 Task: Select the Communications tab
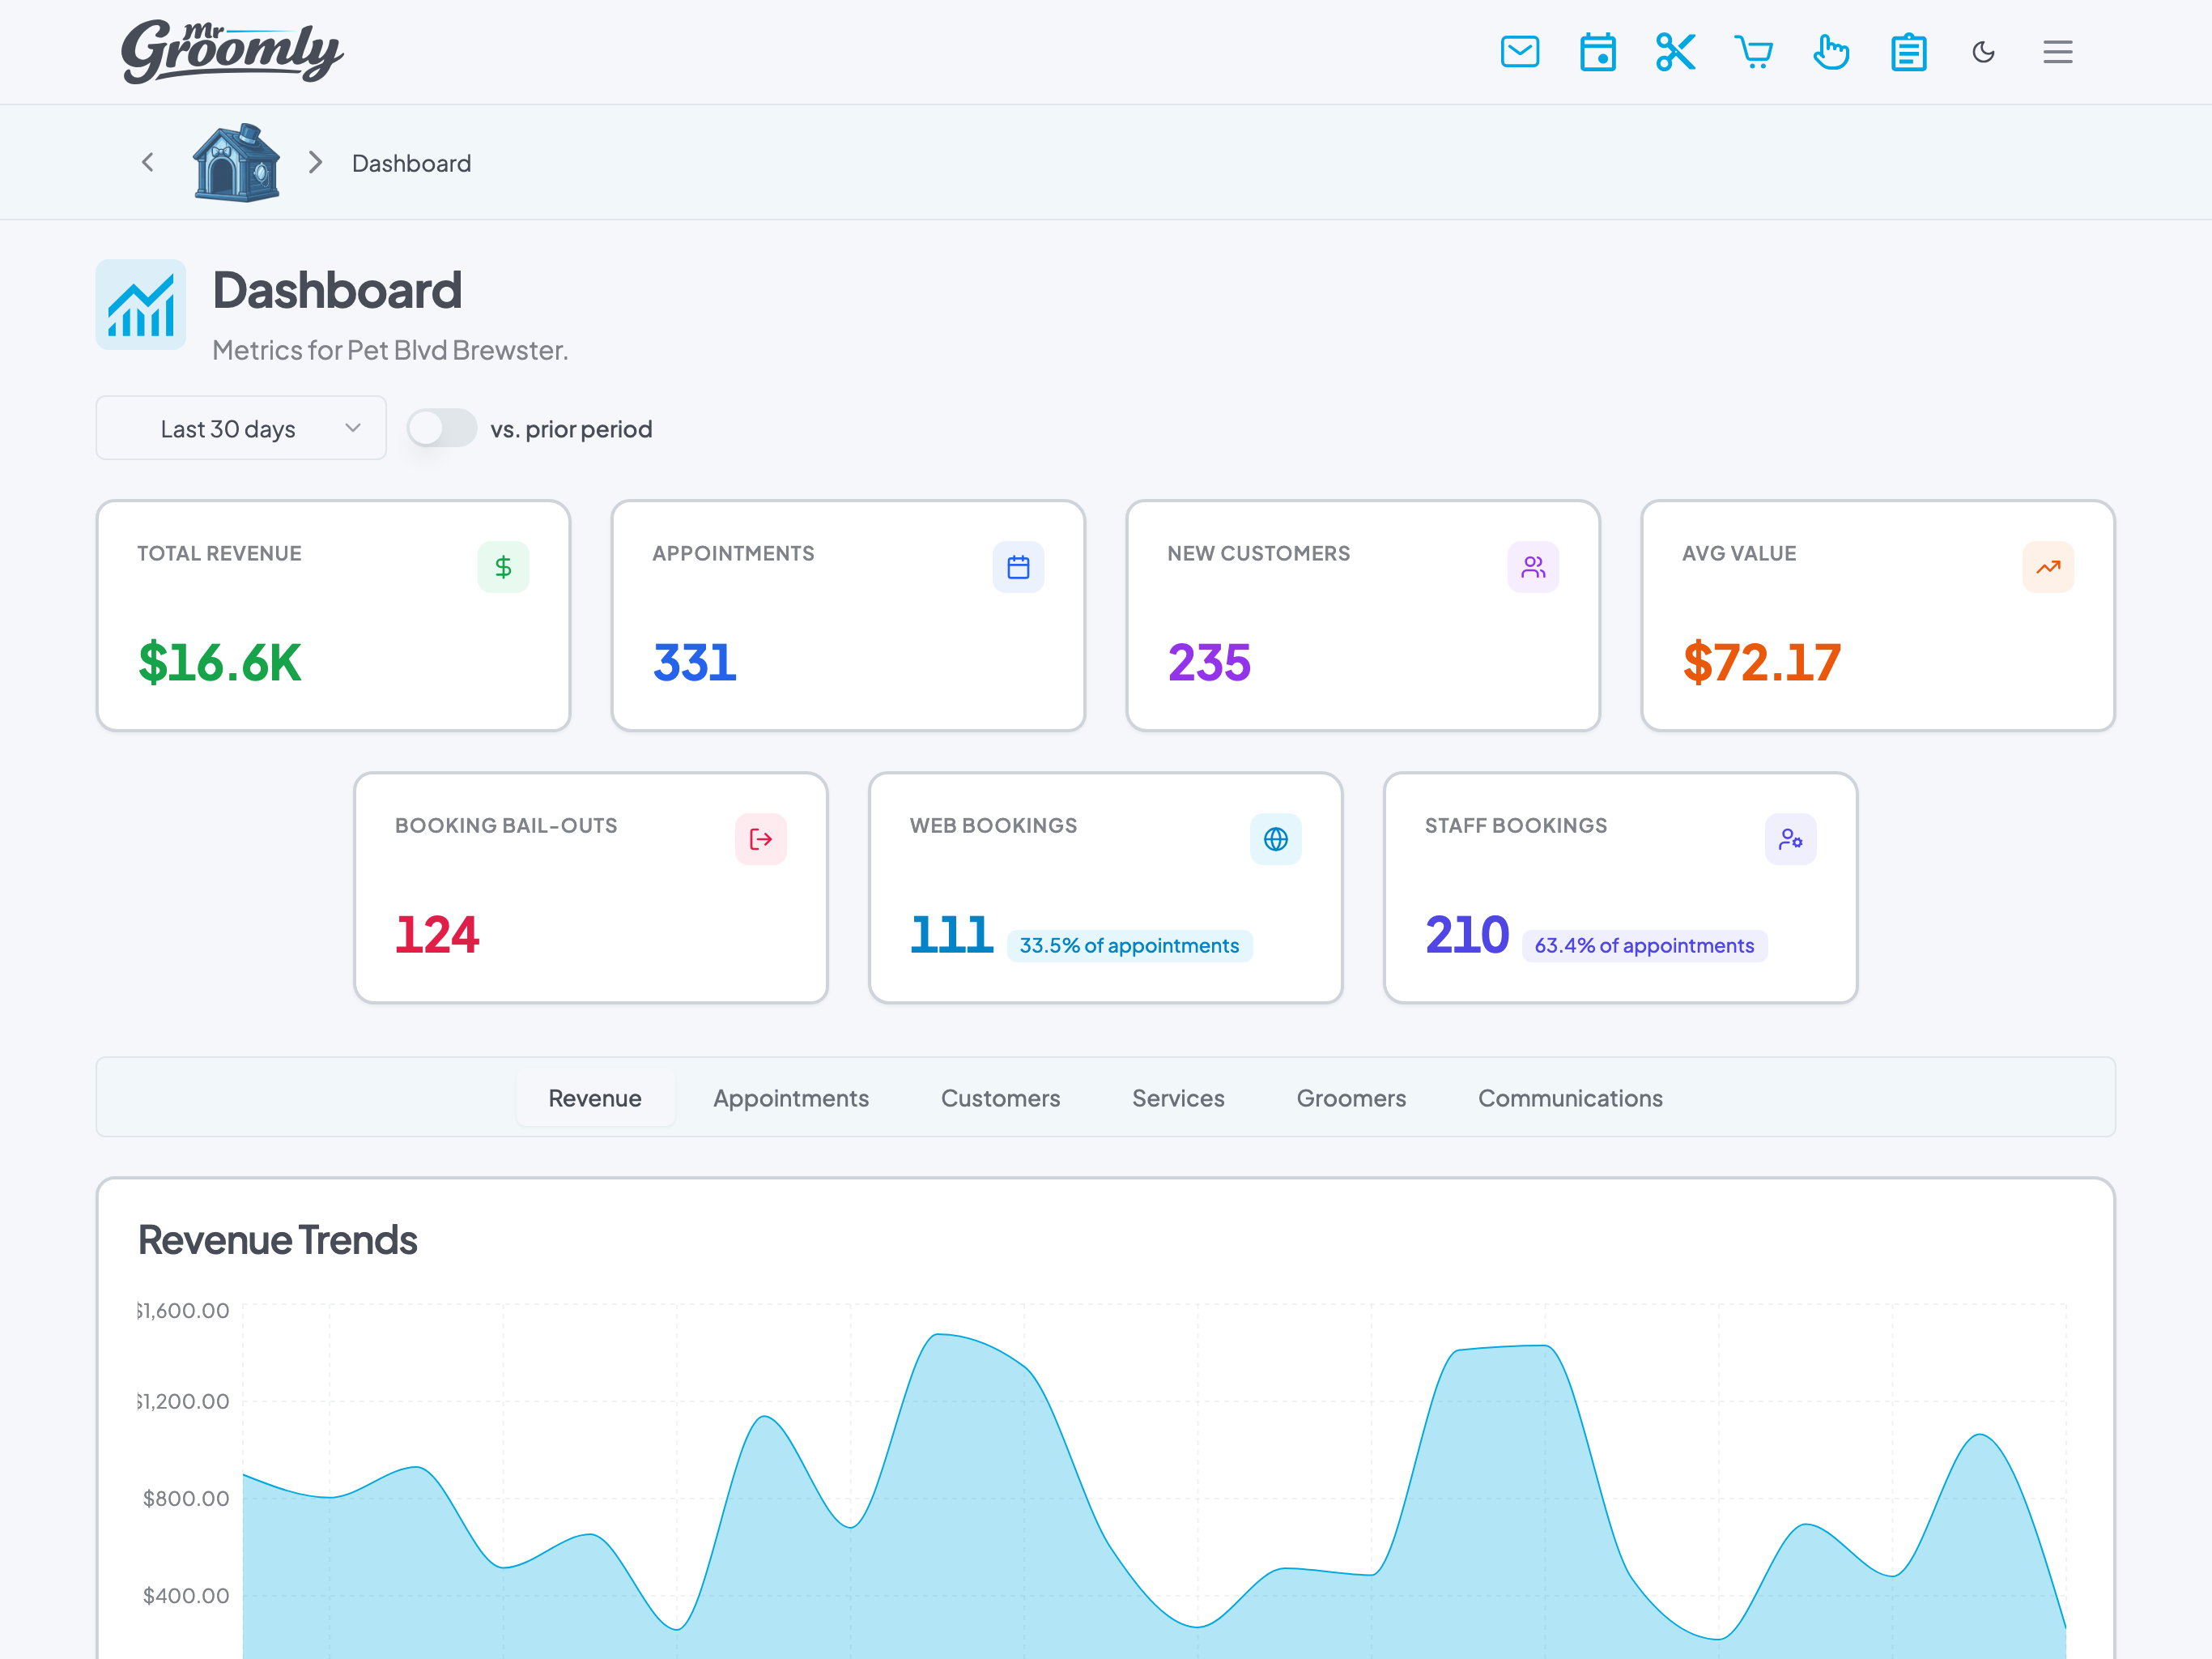tap(1570, 1098)
